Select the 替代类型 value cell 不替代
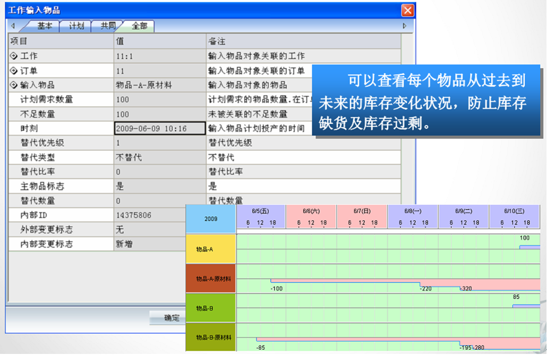Viewport: 547px width, 355px height. (159, 157)
